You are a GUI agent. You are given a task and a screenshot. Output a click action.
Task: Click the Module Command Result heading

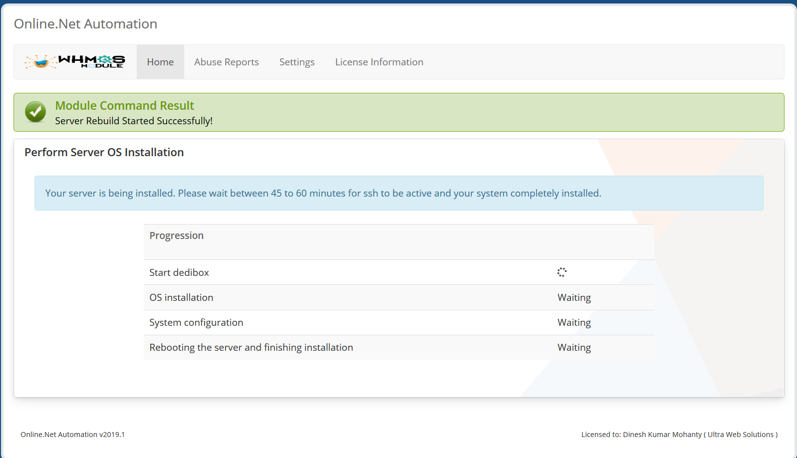pyautogui.click(x=125, y=106)
